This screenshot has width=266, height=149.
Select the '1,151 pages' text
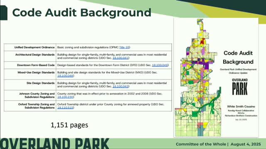click(x=69, y=125)
